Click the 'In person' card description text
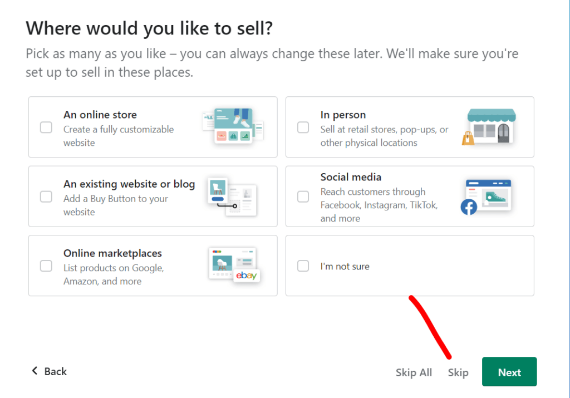The image size is (570, 398). pyautogui.click(x=384, y=136)
